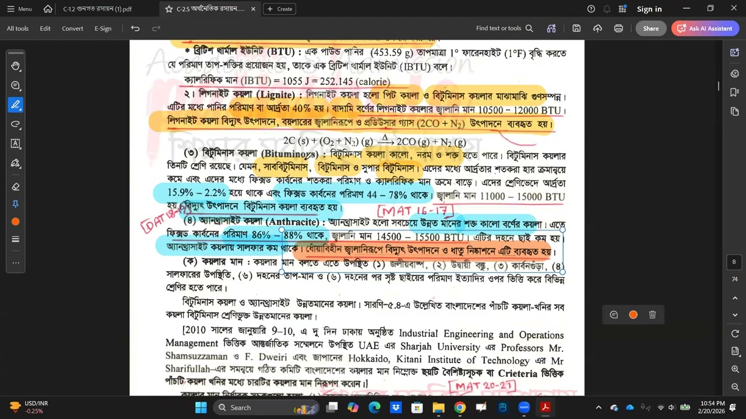This screenshot has width=746, height=419.
Task: Open page thumbnails panel in right rail
Action: [734, 111]
